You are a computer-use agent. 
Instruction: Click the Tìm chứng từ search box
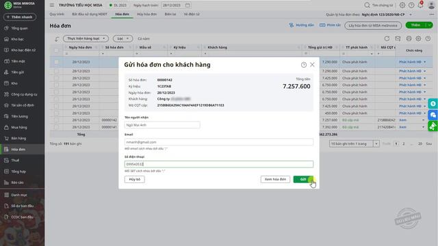click(x=378, y=5)
